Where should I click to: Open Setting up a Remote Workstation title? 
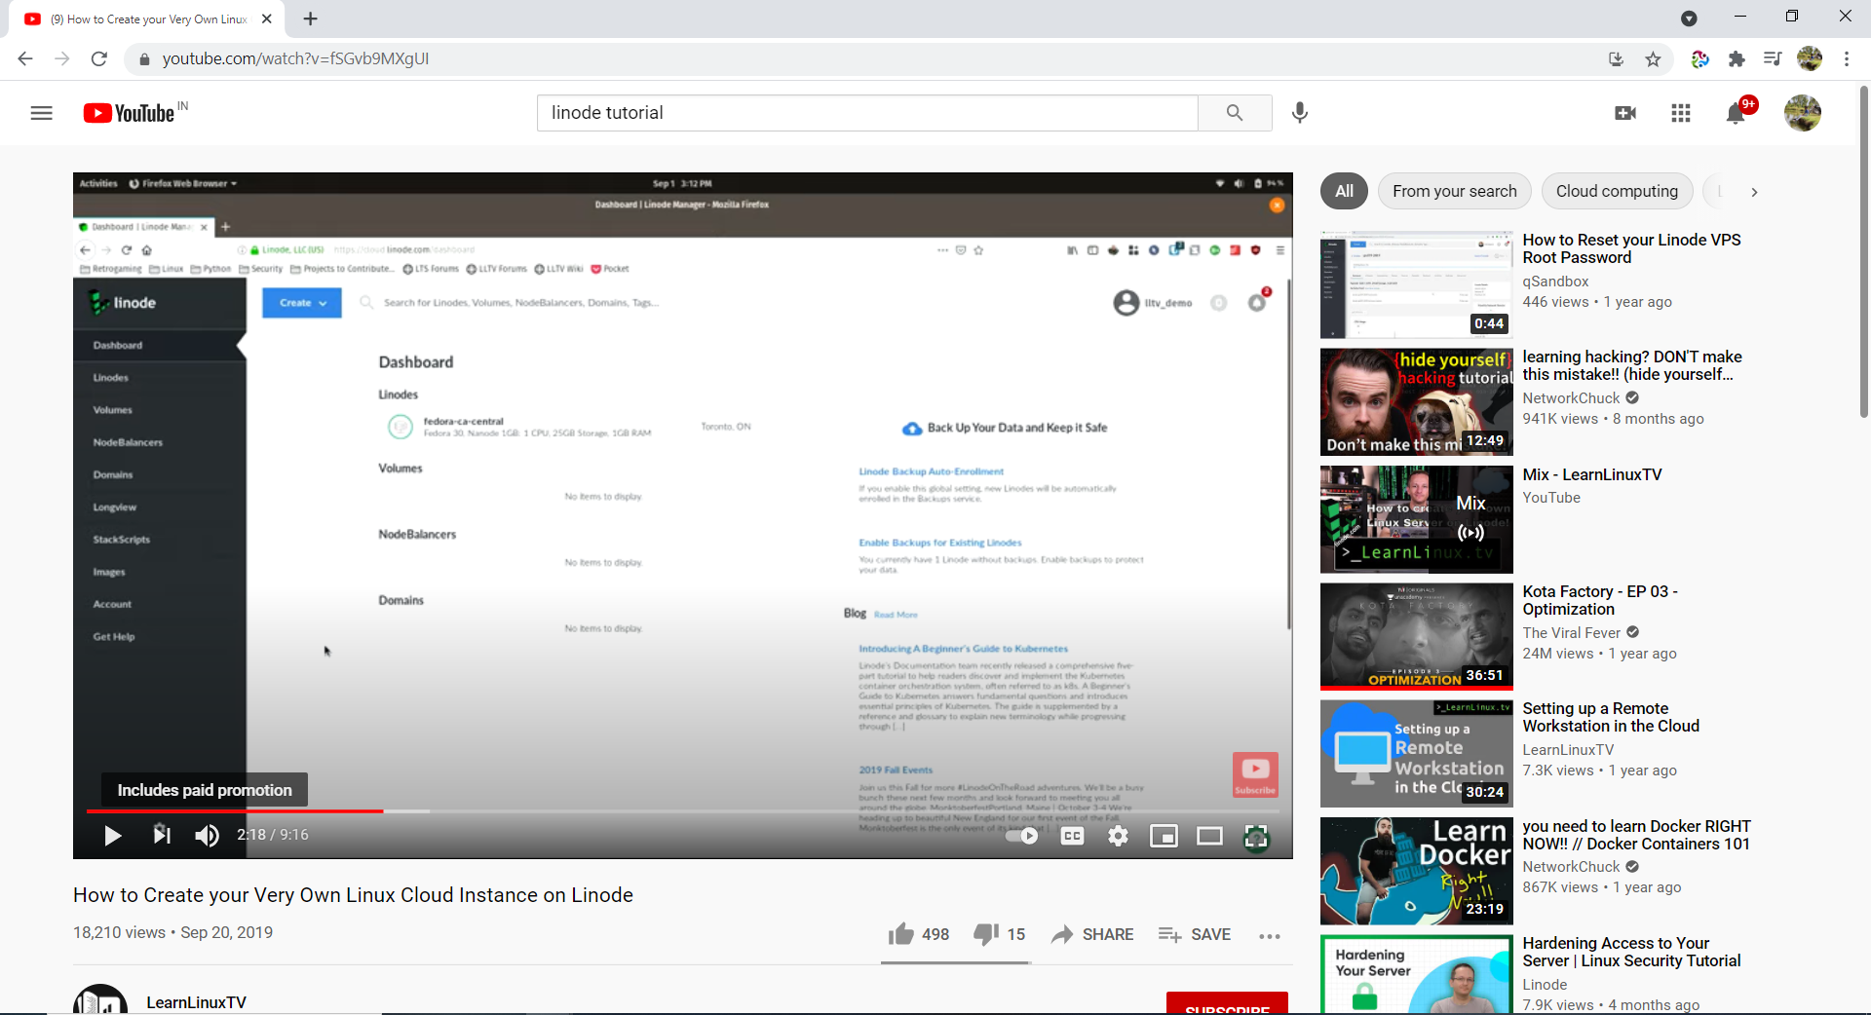point(1611,717)
